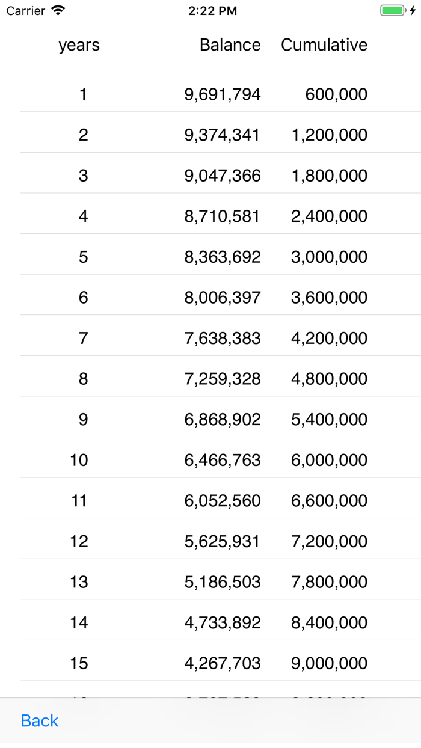The height and width of the screenshot is (748, 421).
Task: Select year 8 row
Action: (83, 378)
